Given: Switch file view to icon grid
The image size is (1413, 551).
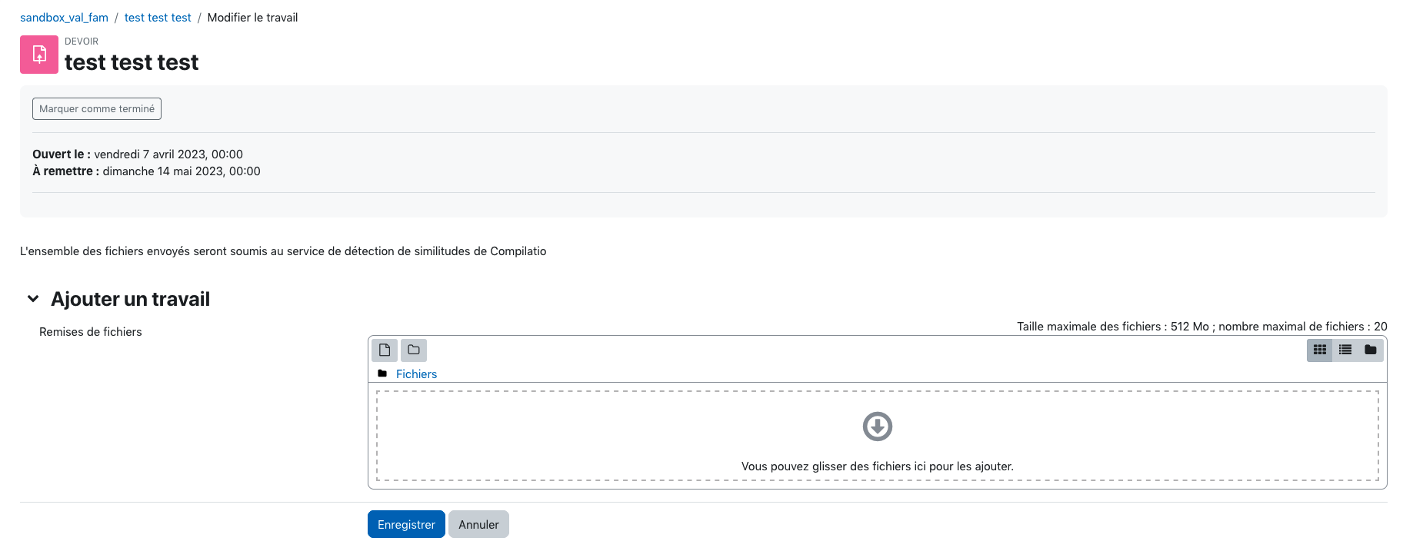Looking at the screenshot, I should (1320, 350).
